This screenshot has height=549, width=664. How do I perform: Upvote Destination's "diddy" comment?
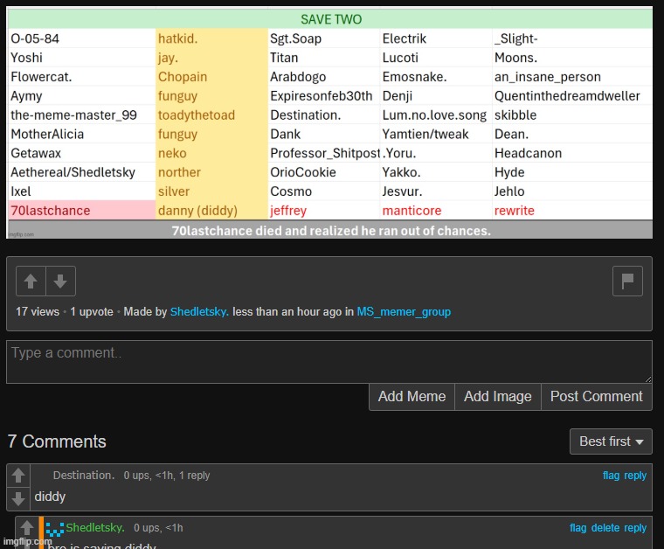18,476
